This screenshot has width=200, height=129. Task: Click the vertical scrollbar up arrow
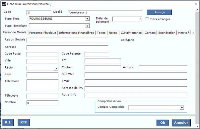click(197, 10)
